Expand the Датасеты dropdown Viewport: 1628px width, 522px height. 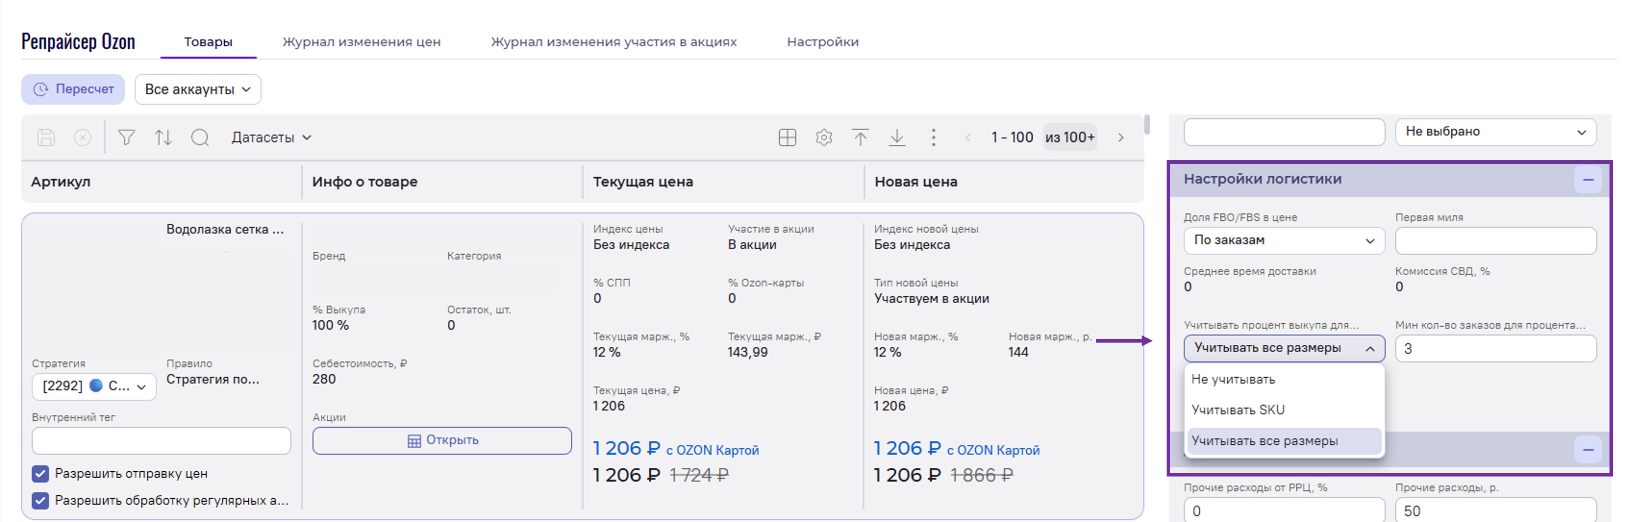coord(271,137)
